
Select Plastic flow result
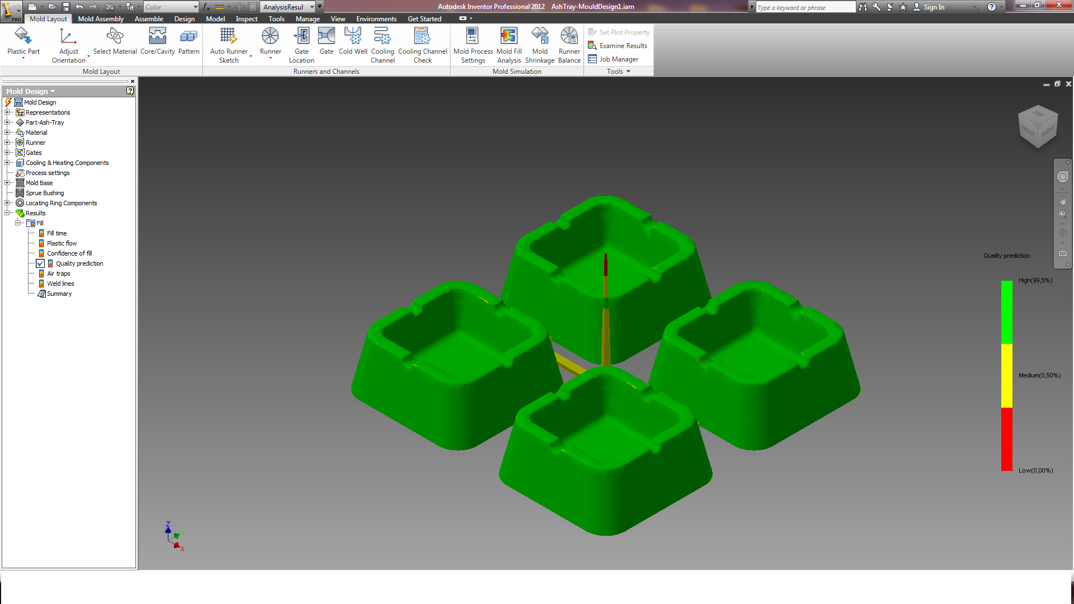coord(62,243)
